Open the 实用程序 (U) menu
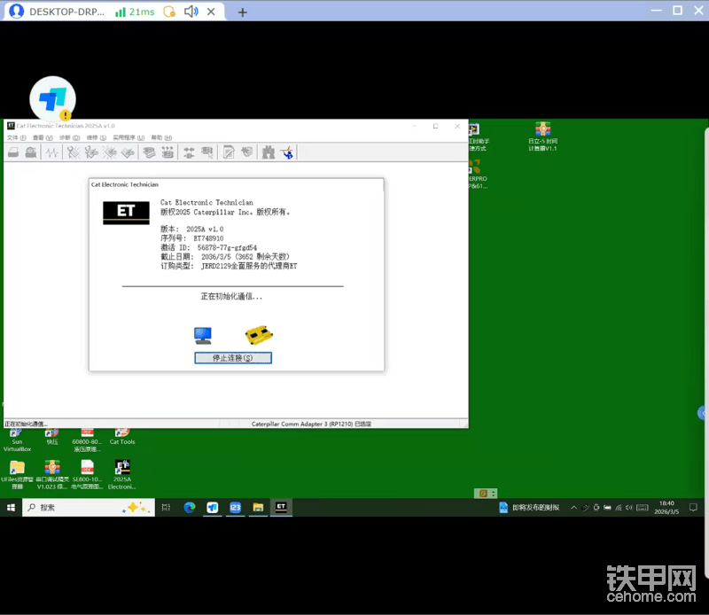709x615 pixels. (129, 137)
